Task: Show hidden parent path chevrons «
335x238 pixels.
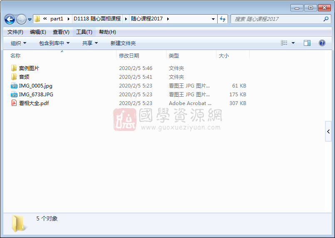Action: (45, 19)
